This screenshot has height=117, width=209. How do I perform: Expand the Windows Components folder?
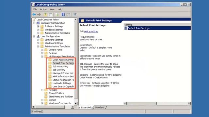(42, 103)
